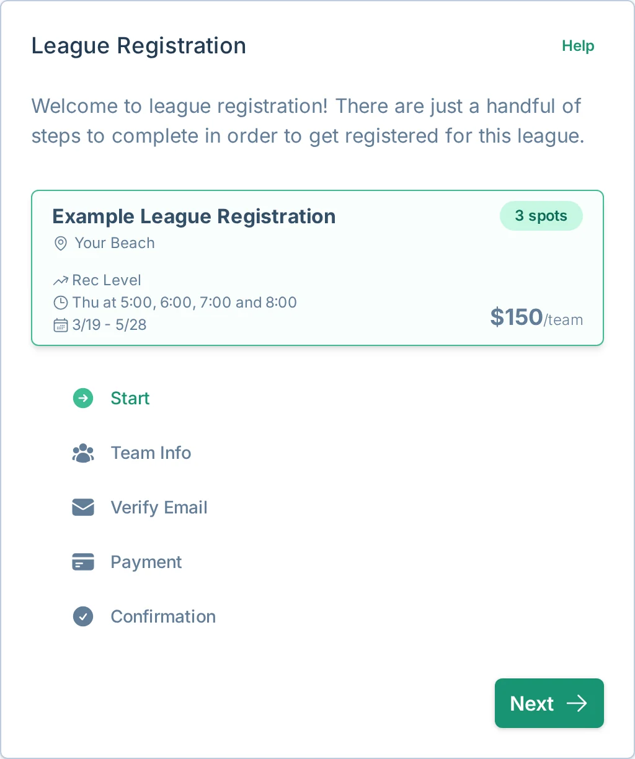The image size is (635, 759).
Task: Click the Payment credit card icon
Action: [82, 562]
